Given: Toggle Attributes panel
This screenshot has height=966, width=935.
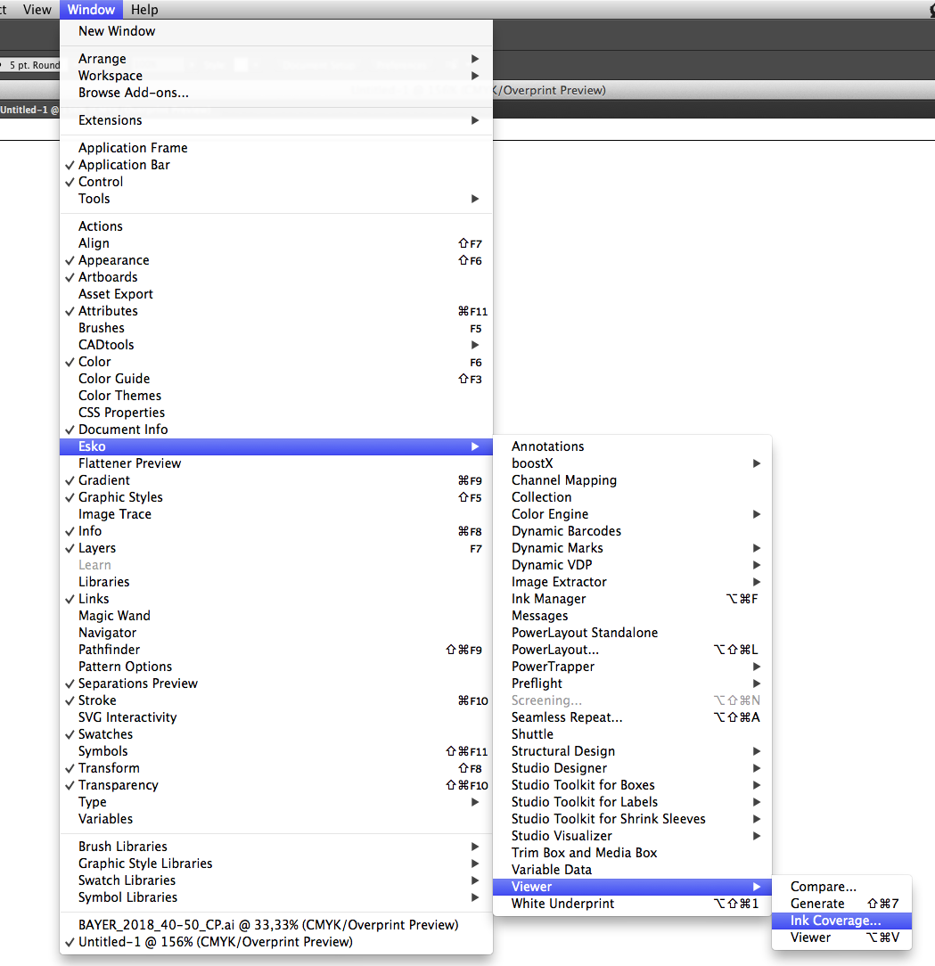Looking at the screenshot, I should tap(276, 311).
